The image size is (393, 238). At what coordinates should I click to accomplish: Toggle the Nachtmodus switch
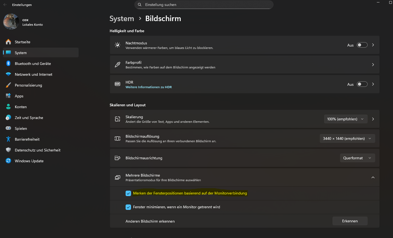coord(362,45)
